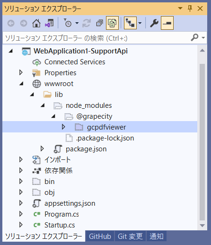The width and height of the screenshot is (211, 245).
Task: Click the search magnifier icon
Action: (194, 37)
